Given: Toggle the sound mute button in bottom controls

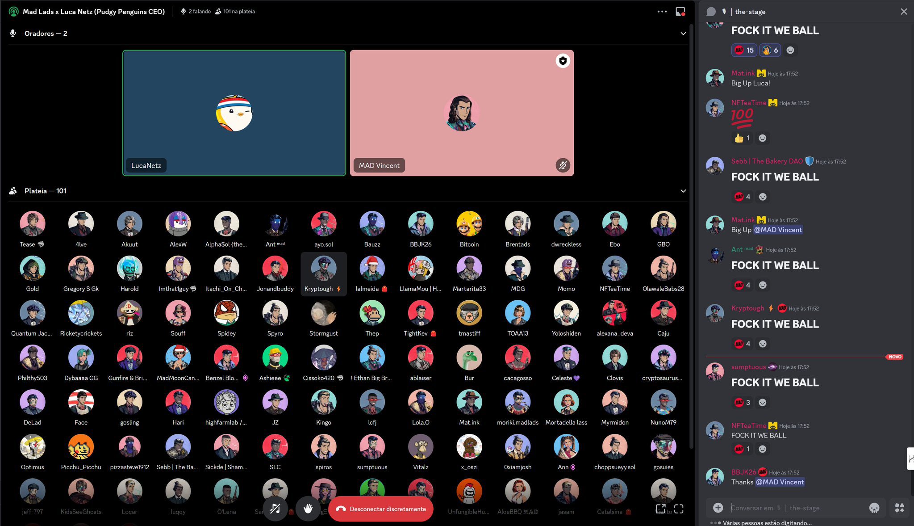Looking at the screenshot, I should [x=275, y=509].
